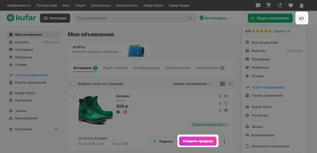Click the Подать объявление button
317x153 pixels.
[x=270, y=18]
